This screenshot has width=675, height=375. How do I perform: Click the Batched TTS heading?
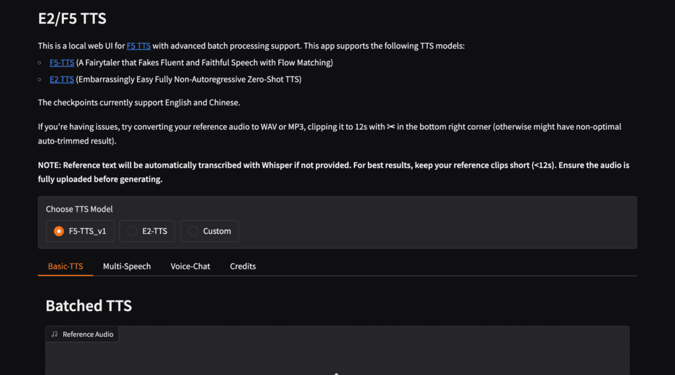click(89, 306)
